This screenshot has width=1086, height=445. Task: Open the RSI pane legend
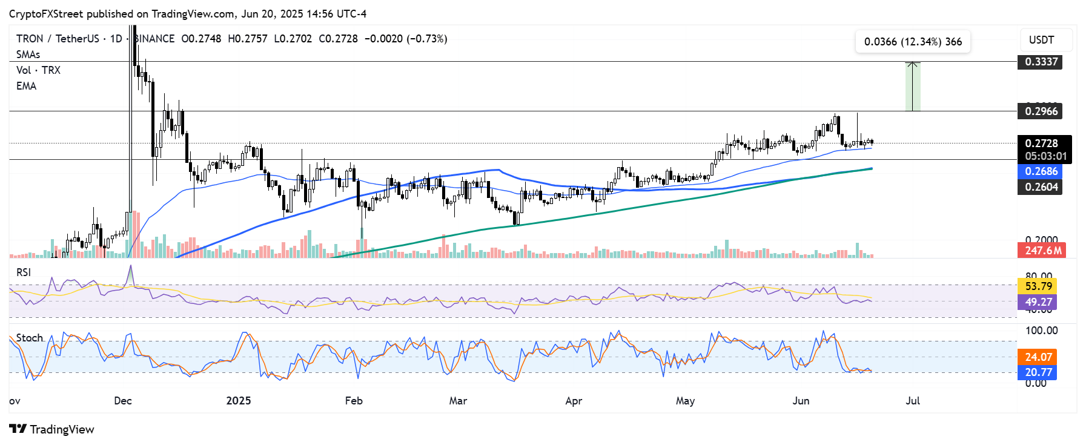coord(24,272)
